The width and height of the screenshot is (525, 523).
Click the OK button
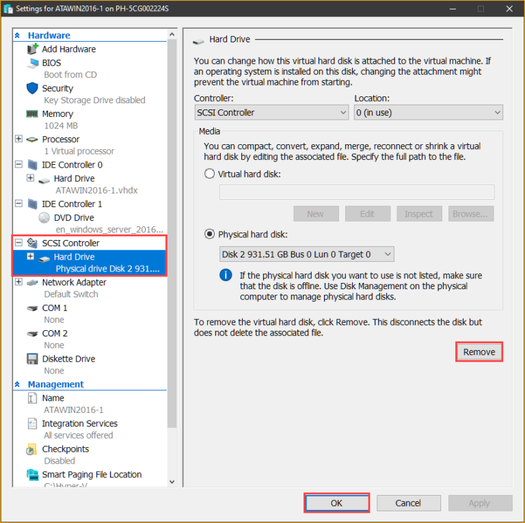tap(337, 503)
